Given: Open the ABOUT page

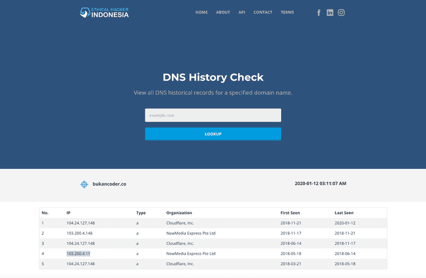Looking at the screenshot, I should (223, 13).
